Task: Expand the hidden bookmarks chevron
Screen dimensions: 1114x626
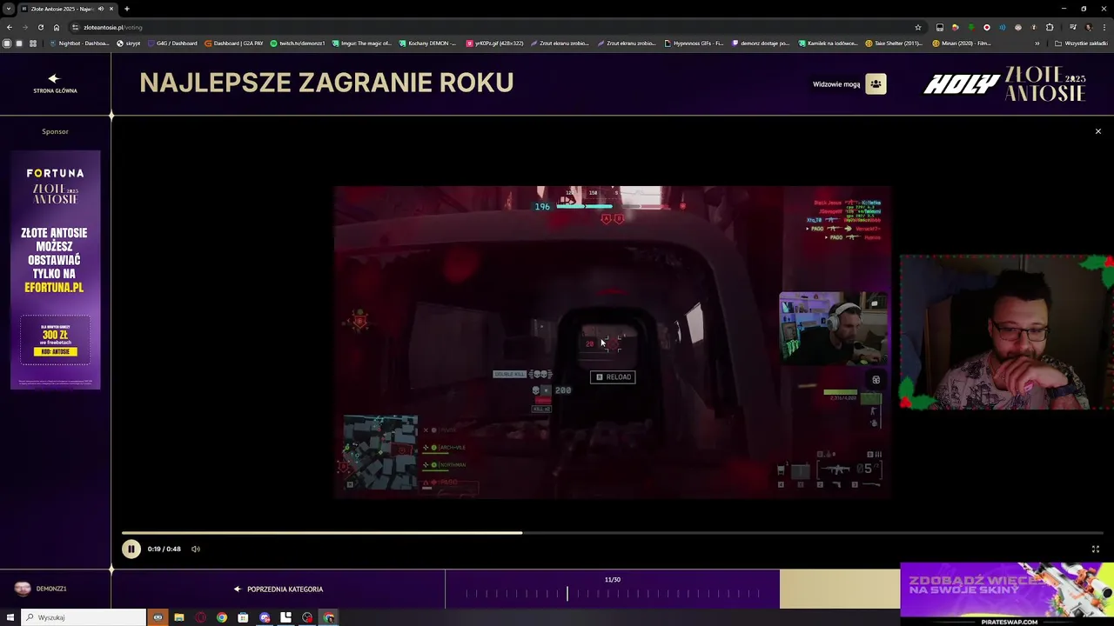Action: pyautogui.click(x=1037, y=43)
